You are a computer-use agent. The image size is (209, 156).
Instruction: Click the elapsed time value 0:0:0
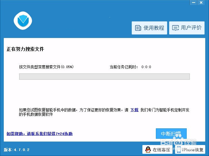coord(146,67)
